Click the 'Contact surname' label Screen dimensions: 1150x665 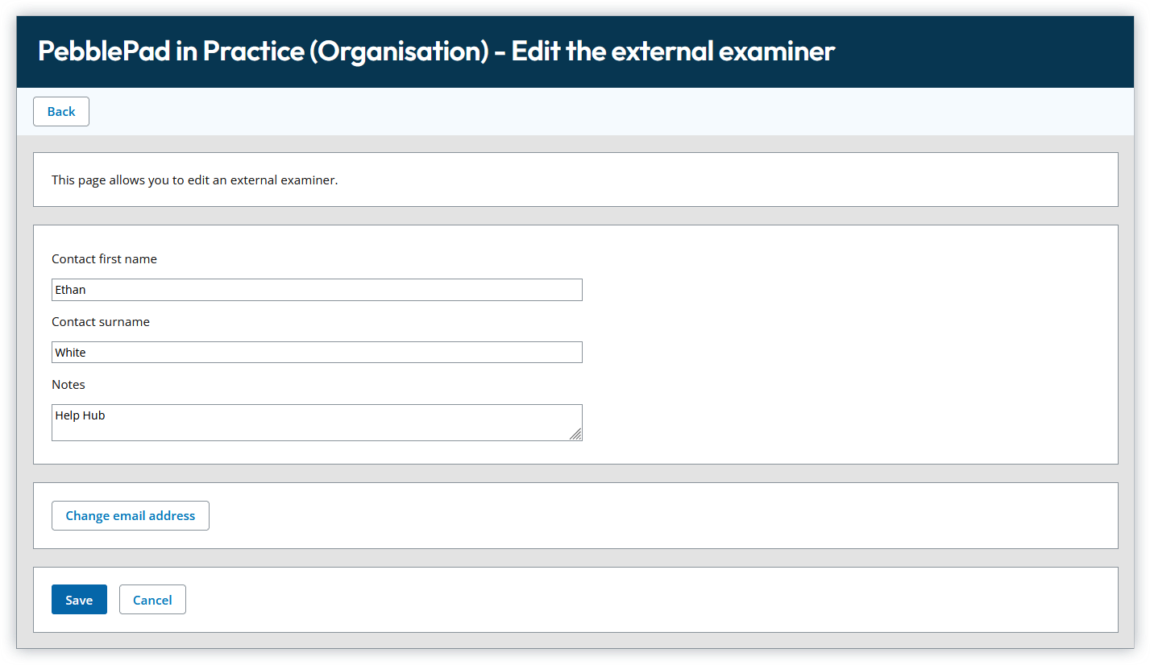pyautogui.click(x=101, y=322)
